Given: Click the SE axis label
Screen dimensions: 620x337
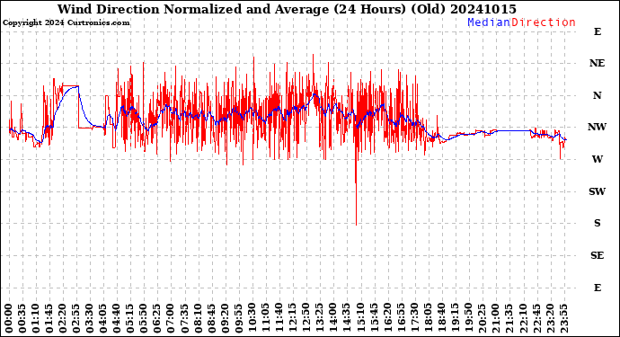Looking at the screenshot, I should (597, 255).
